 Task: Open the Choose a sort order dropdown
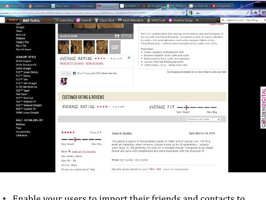click(203, 119)
